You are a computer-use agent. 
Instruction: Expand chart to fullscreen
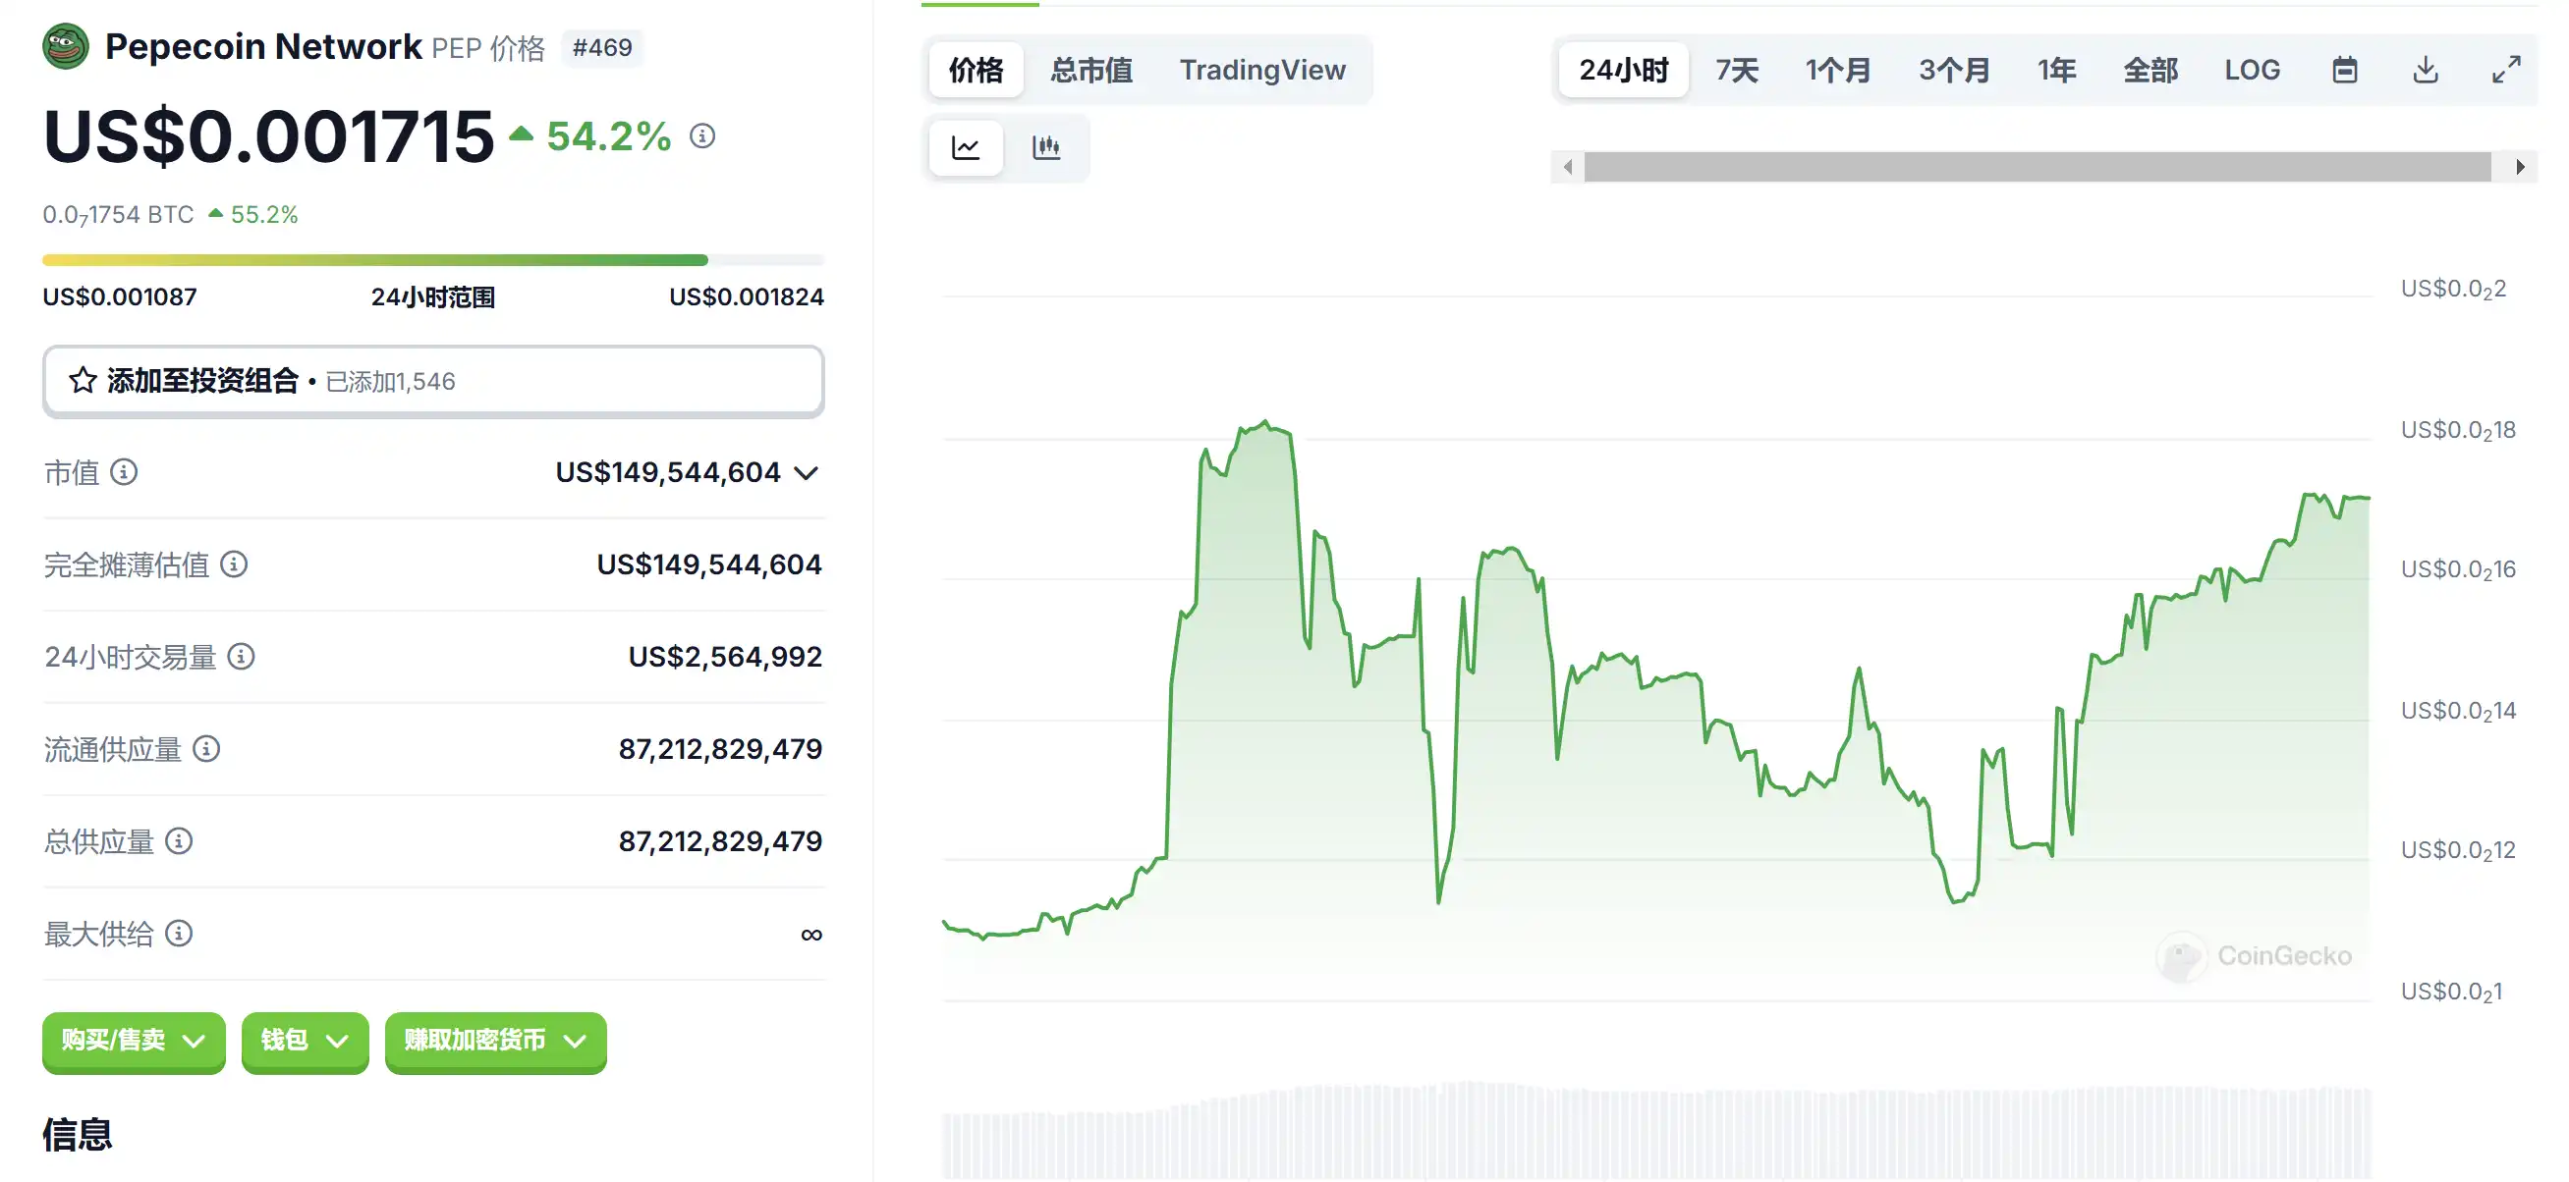(x=2505, y=70)
